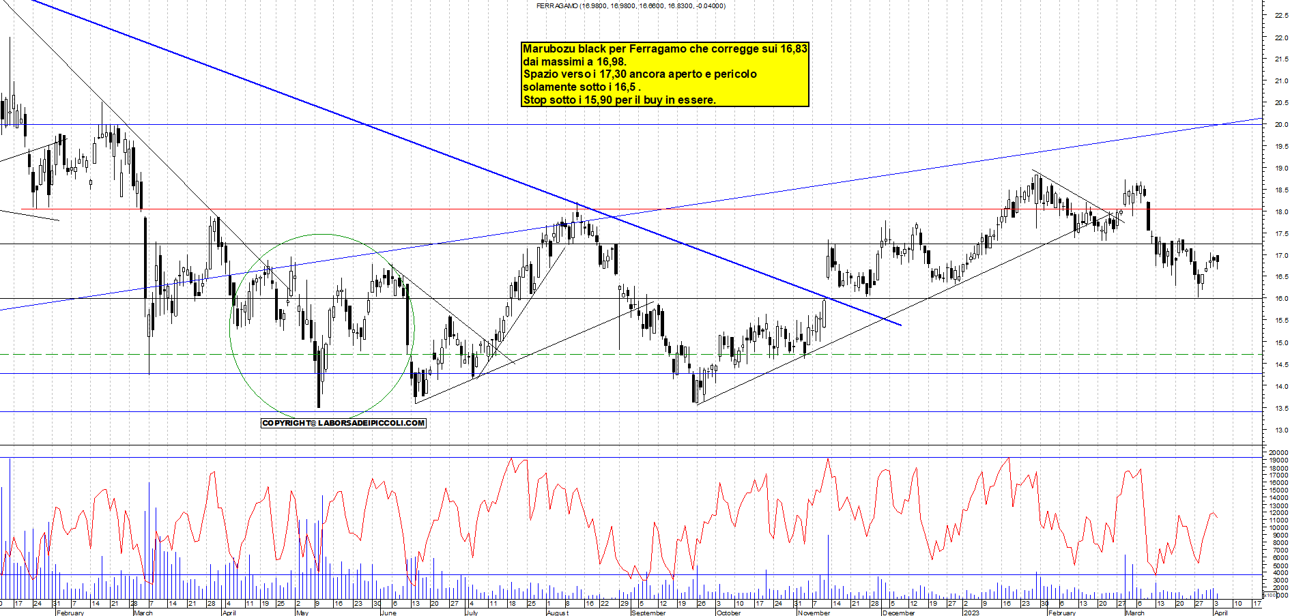Click the May month label
1290x616 pixels.
pyautogui.click(x=302, y=613)
